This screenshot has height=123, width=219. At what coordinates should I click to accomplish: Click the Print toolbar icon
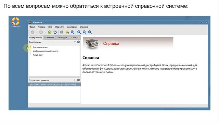tap(67, 32)
